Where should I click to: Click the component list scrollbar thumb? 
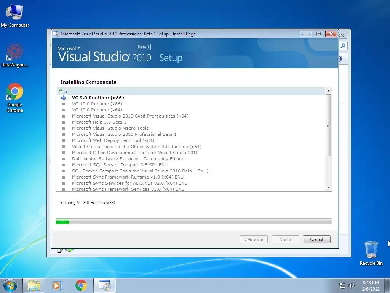coord(328,125)
